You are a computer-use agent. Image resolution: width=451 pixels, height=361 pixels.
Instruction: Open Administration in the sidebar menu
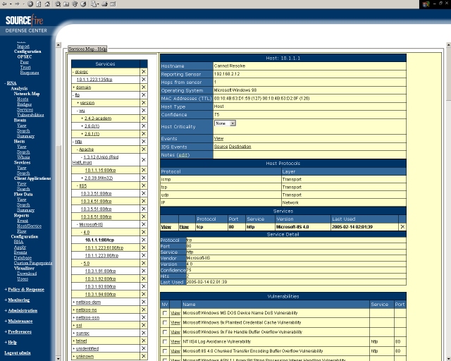[x=23, y=311]
